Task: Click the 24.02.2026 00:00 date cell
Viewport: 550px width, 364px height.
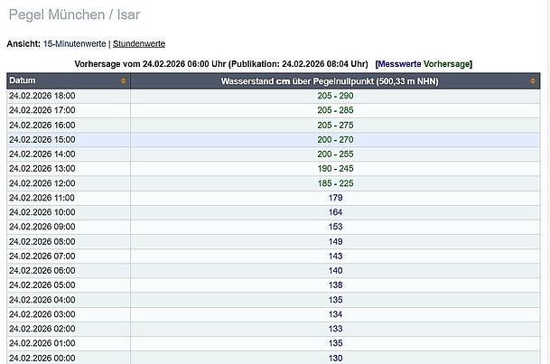Action: point(42,358)
